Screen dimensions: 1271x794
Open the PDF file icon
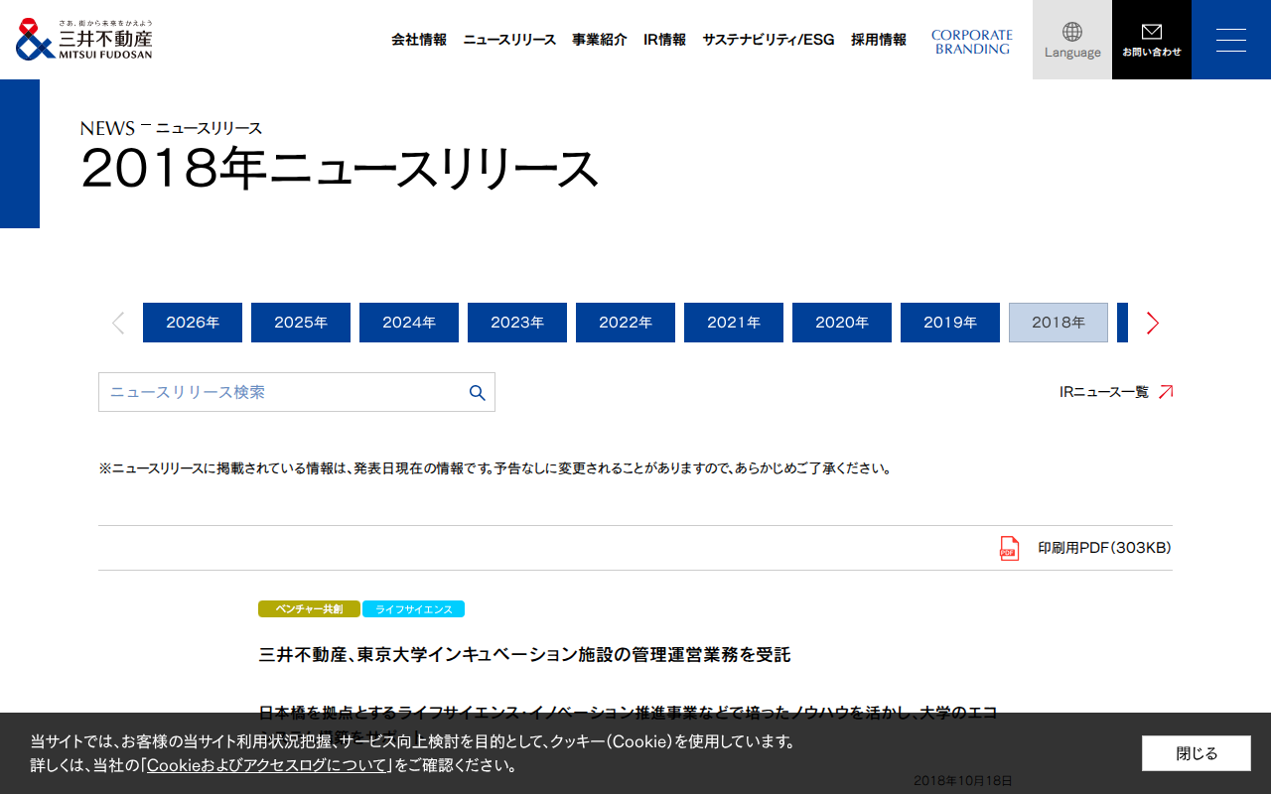pyautogui.click(x=1009, y=548)
